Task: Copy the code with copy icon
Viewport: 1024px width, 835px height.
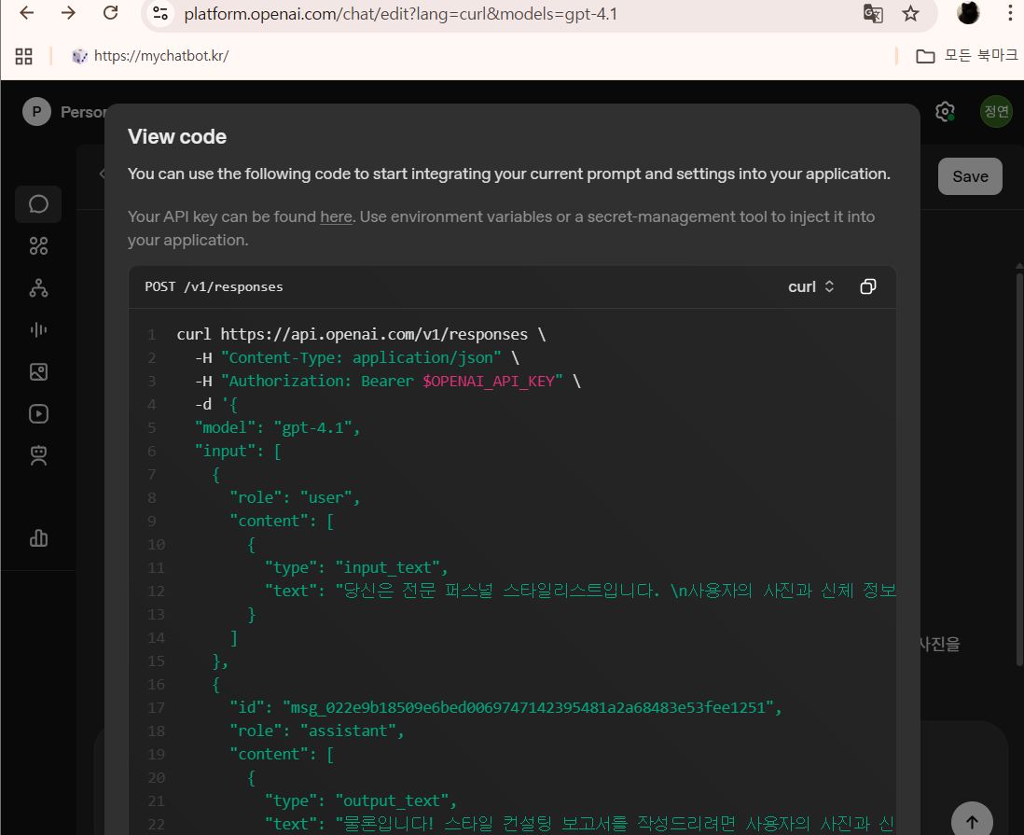Action: (868, 286)
